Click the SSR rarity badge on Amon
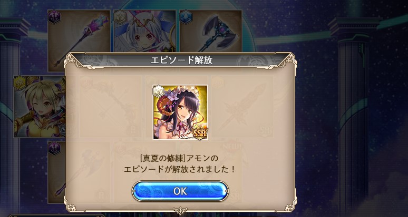 pyautogui.click(x=200, y=133)
